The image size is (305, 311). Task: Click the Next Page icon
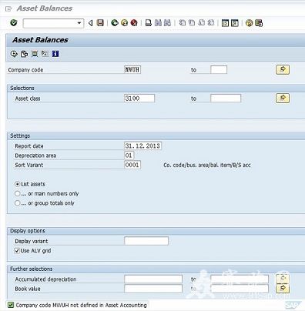coord(202,23)
